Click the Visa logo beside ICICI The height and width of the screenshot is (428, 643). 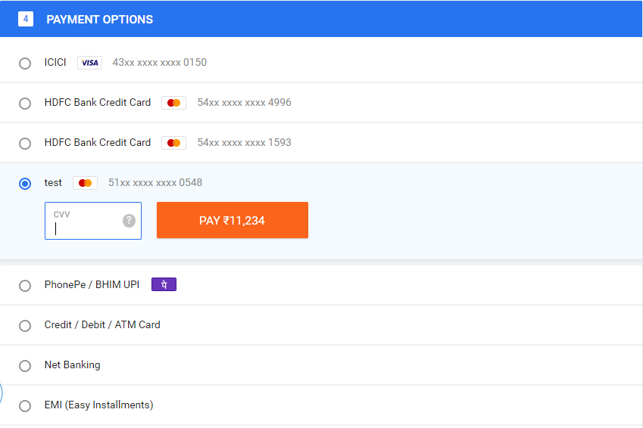pyautogui.click(x=90, y=63)
